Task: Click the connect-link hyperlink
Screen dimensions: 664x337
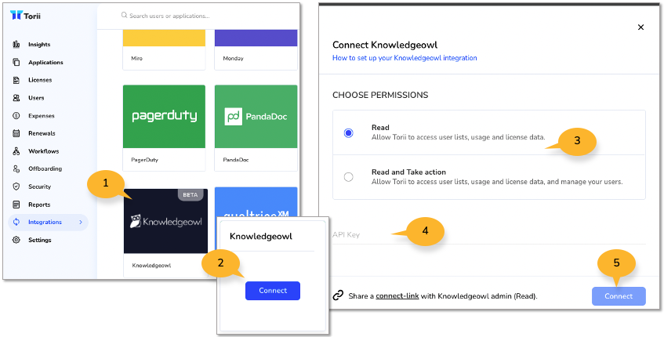Action: pyautogui.click(x=397, y=296)
